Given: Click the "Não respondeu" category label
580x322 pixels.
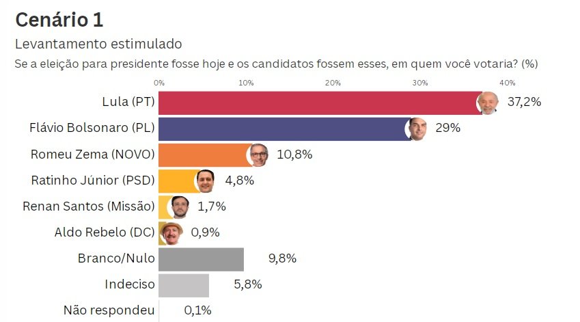Looking at the screenshot, I should point(109,310).
